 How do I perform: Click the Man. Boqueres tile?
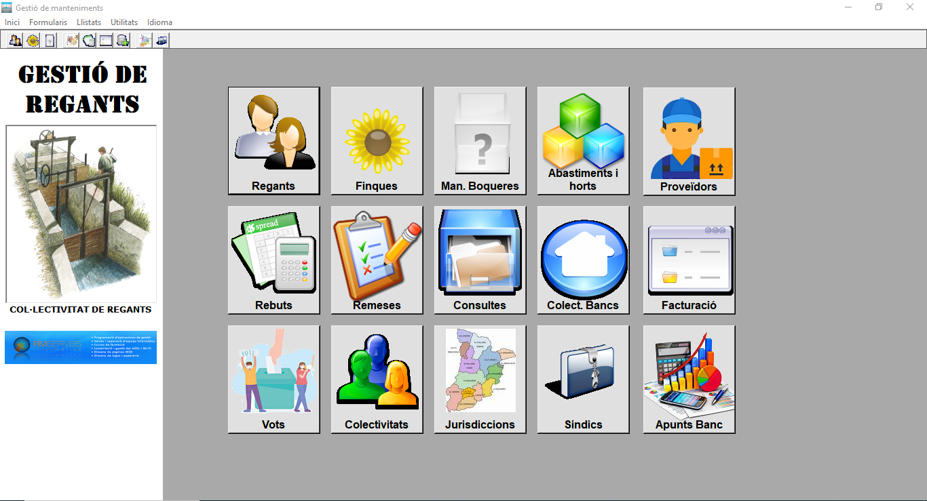pyautogui.click(x=480, y=140)
